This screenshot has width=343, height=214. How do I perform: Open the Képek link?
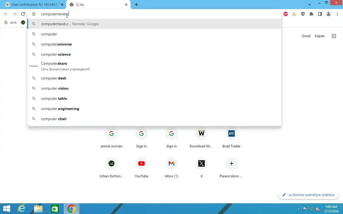(x=319, y=36)
